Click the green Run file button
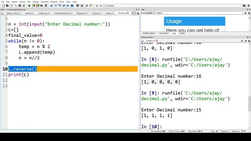The height and width of the screenshot is (141, 251). (29, 5)
